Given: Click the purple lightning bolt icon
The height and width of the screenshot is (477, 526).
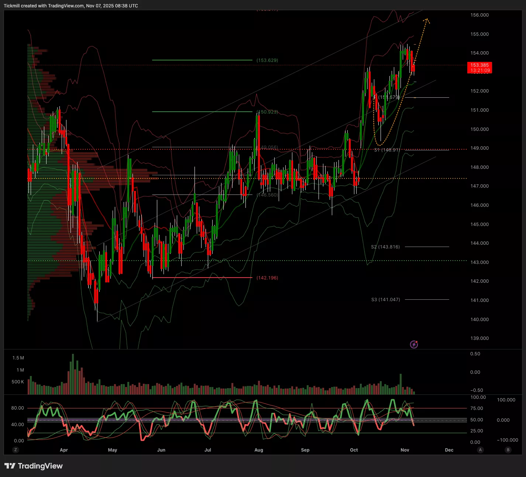Looking at the screenshot, I should point(414,345).
